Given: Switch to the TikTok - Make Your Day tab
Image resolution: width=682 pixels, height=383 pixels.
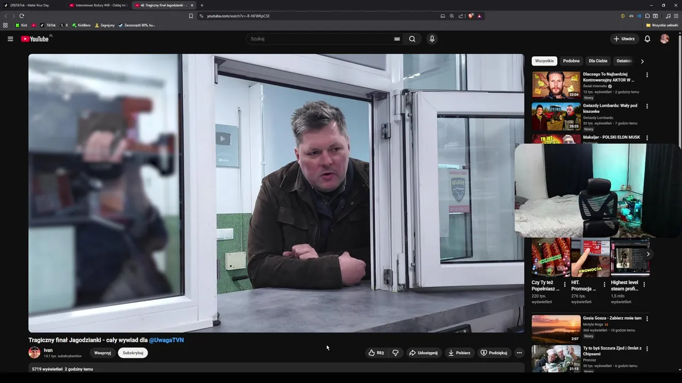Looking at the screenshot, I should tap(32, 5).
